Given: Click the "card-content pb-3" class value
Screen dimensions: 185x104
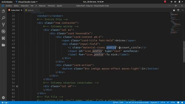Looking at the screenshot, I should [87, 37].
